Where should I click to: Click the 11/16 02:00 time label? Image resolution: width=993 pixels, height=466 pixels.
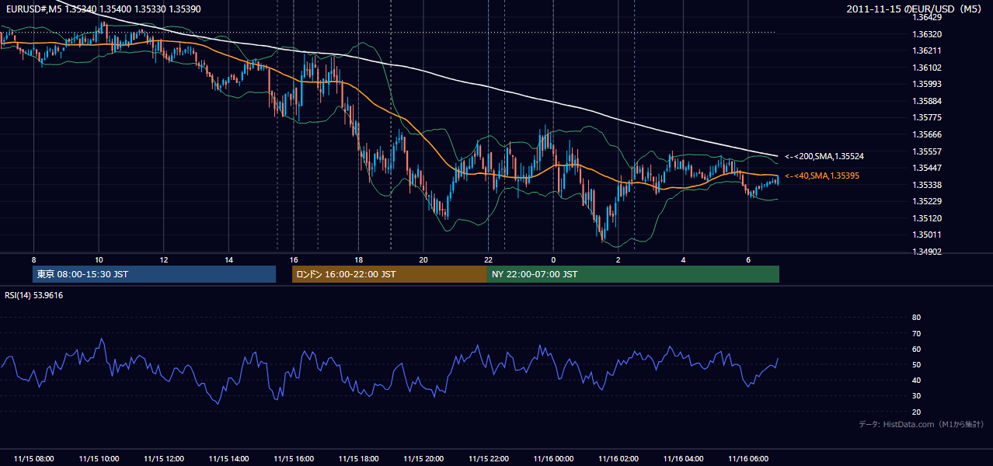(x=618, y=459)
